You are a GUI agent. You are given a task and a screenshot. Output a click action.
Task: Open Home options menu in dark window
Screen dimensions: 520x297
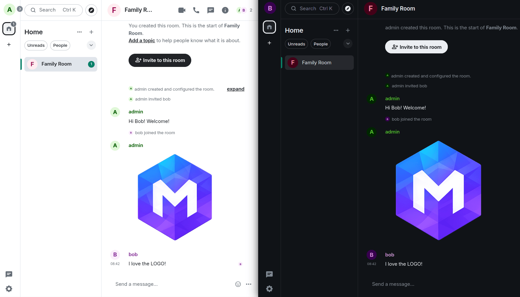click(336, 30)
